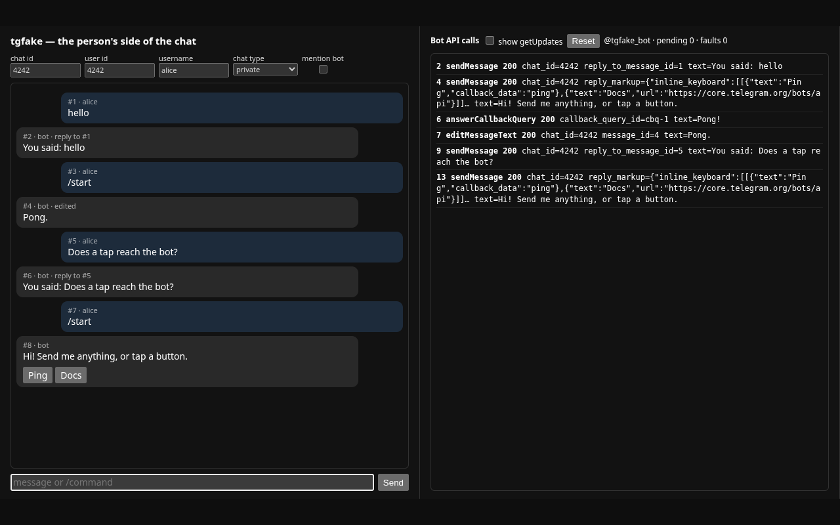840x525 pixels.
Task: Click the '#8 · bot' message header
Action: 36,345
